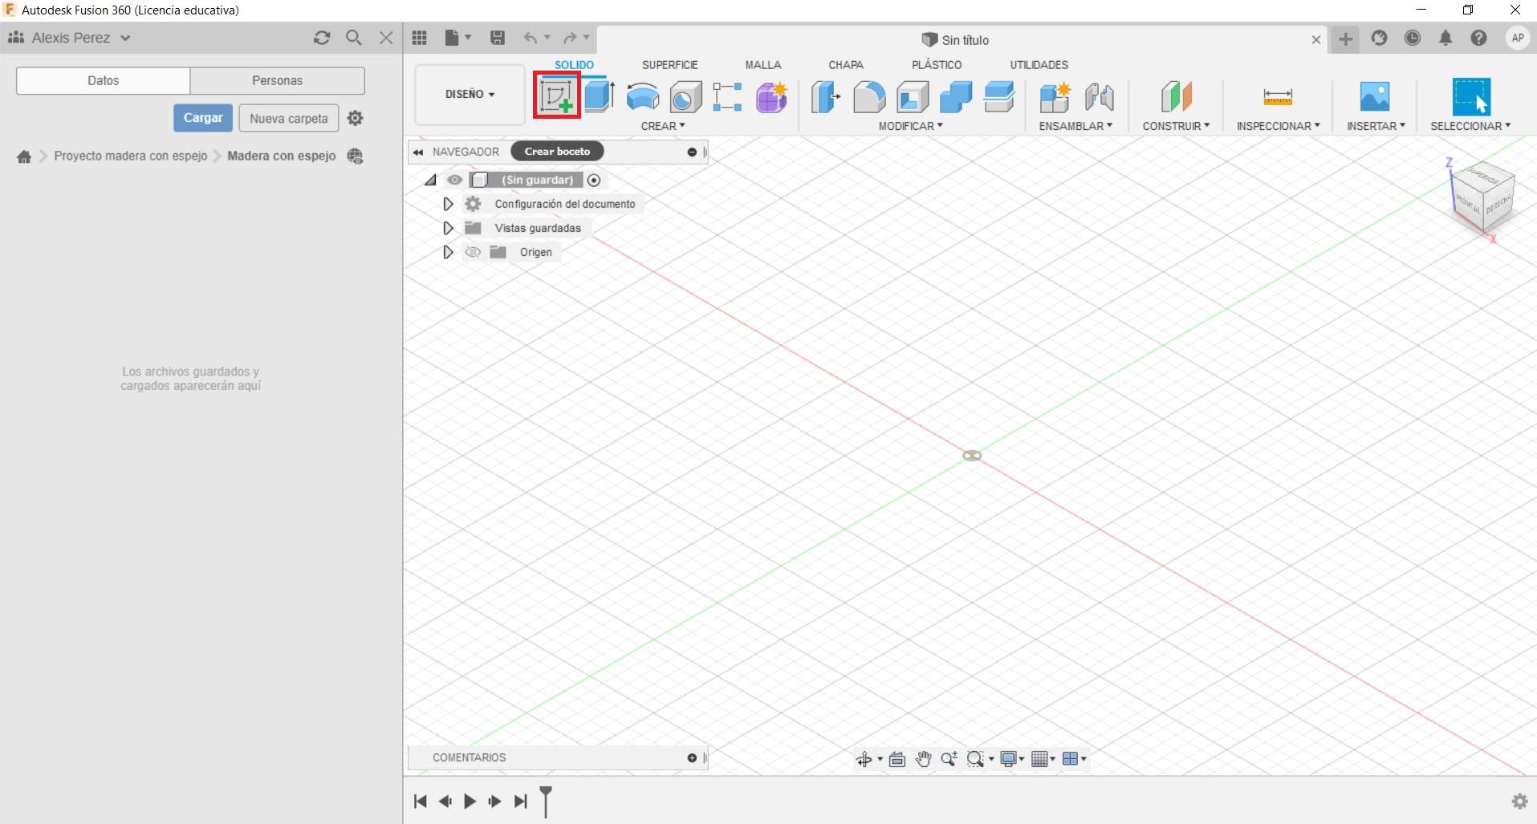Open the DISEÑO workspace dropdown

point(470,95)
